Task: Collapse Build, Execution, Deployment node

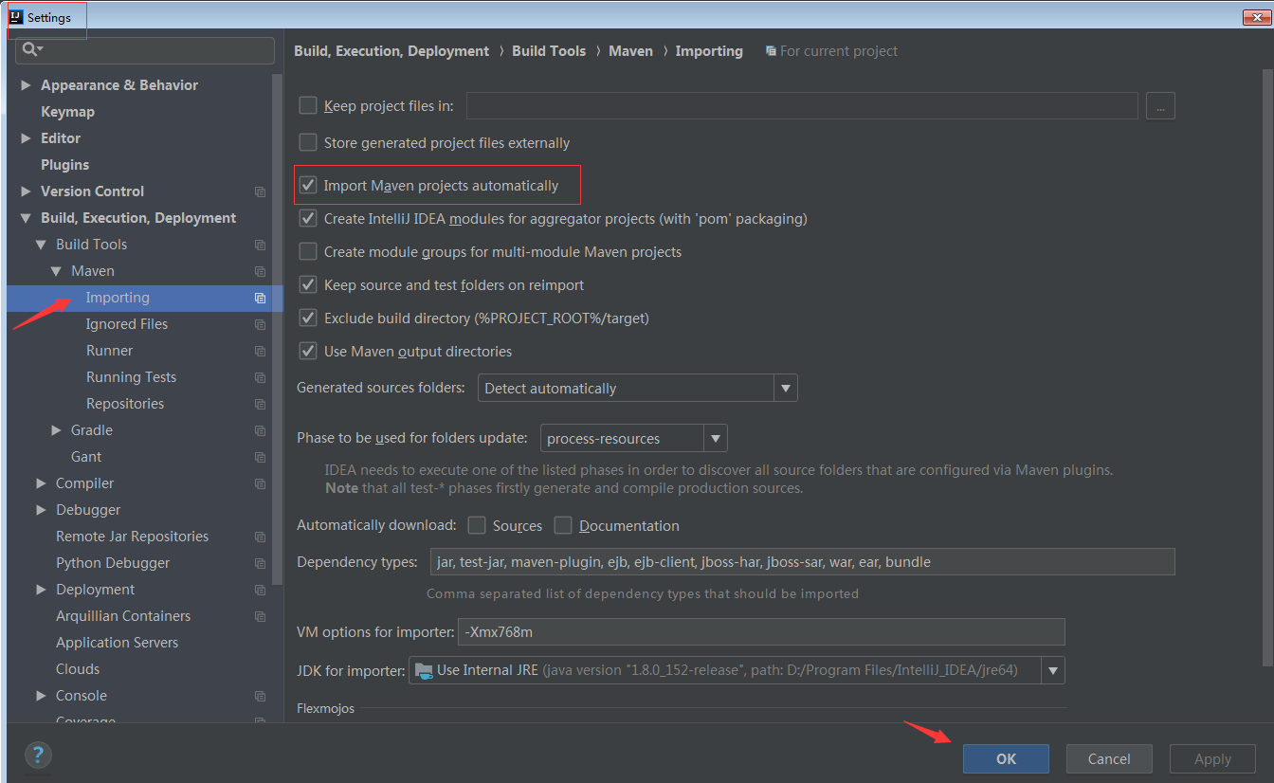Action: pos(26,218)
